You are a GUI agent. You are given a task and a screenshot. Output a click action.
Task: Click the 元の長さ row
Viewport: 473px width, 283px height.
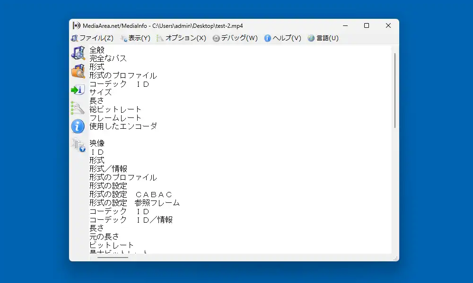click(x=105, y=237)
